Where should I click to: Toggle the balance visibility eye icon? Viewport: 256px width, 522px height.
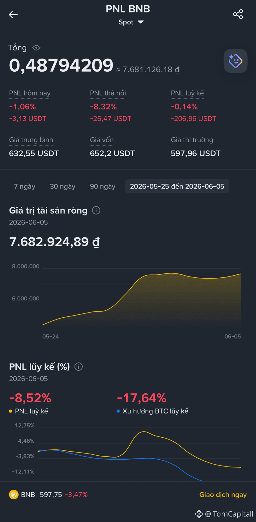(x=36, y=48)
